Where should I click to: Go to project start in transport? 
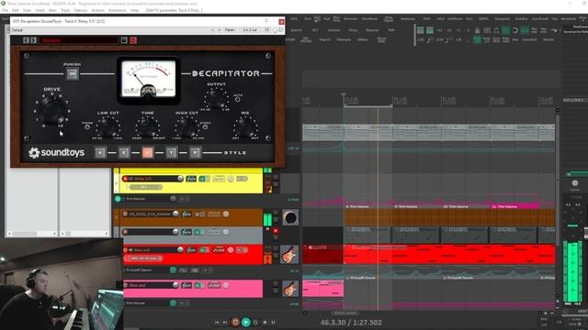(x=217, y=322)
